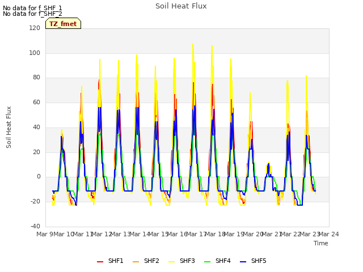
Task: Click the -40 y-axis tick label
Action: [x=35, y=226]
